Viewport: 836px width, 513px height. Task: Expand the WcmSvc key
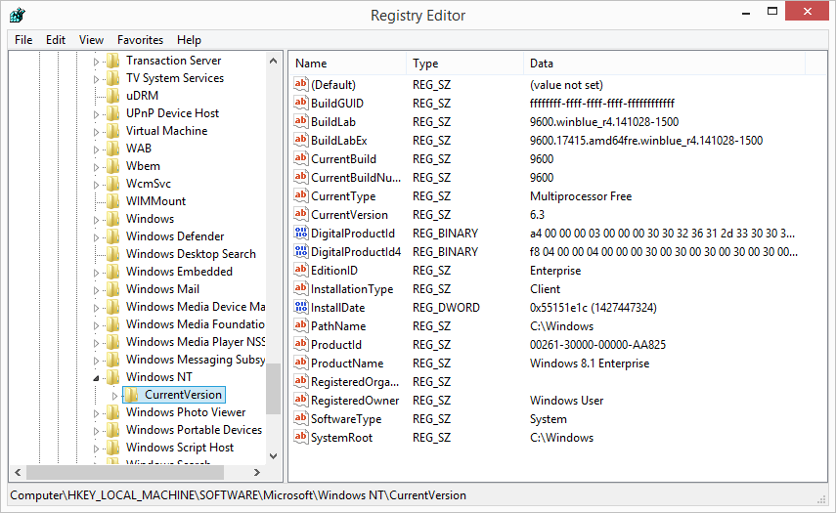click(96, 185)
